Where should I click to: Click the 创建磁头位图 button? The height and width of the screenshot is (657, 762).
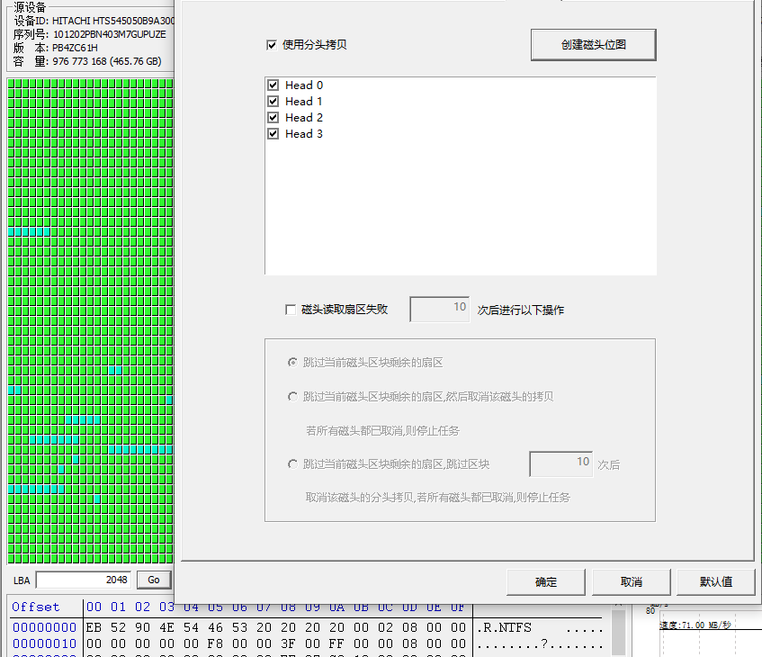tap(594, 45)
